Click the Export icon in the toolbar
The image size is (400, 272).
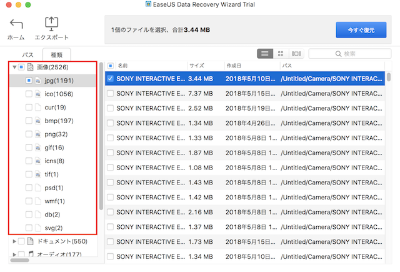(x=51, y=24)
